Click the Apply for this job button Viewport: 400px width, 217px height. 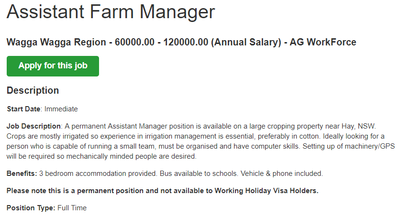point(53,66)
